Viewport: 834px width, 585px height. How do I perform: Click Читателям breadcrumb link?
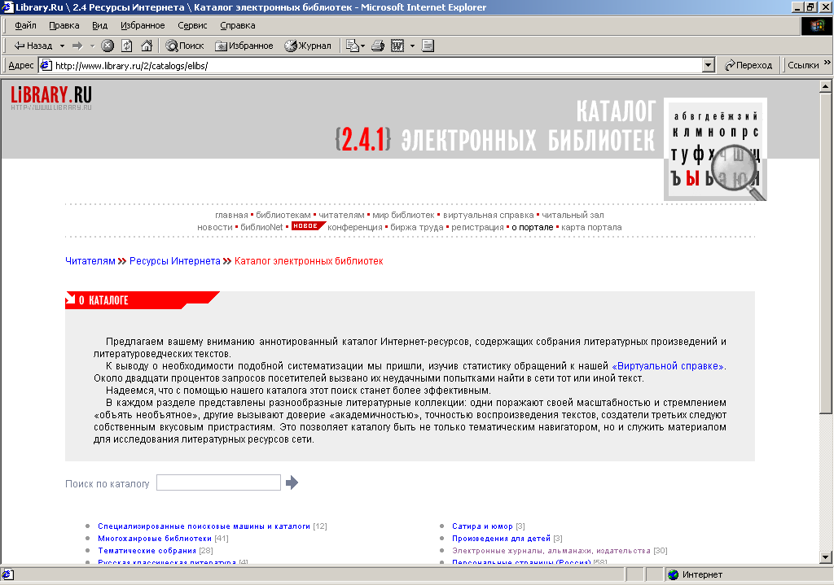click(90, 261)
